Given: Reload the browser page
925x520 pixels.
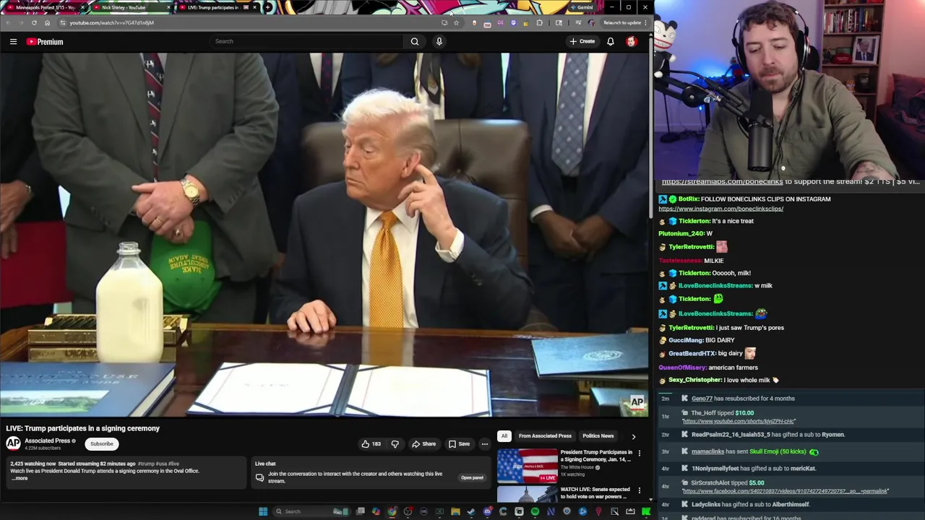Looking at the screenshot, I should (x=34, y=22).
